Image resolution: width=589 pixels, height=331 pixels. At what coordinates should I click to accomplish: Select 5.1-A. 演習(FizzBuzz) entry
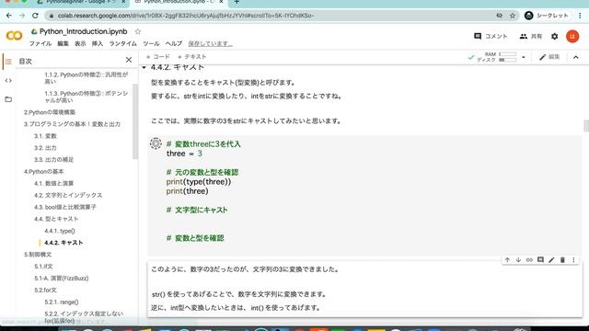click(62, 278)
